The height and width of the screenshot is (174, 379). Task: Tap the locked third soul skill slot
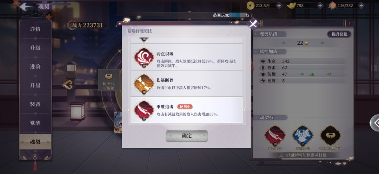point(331,136)
